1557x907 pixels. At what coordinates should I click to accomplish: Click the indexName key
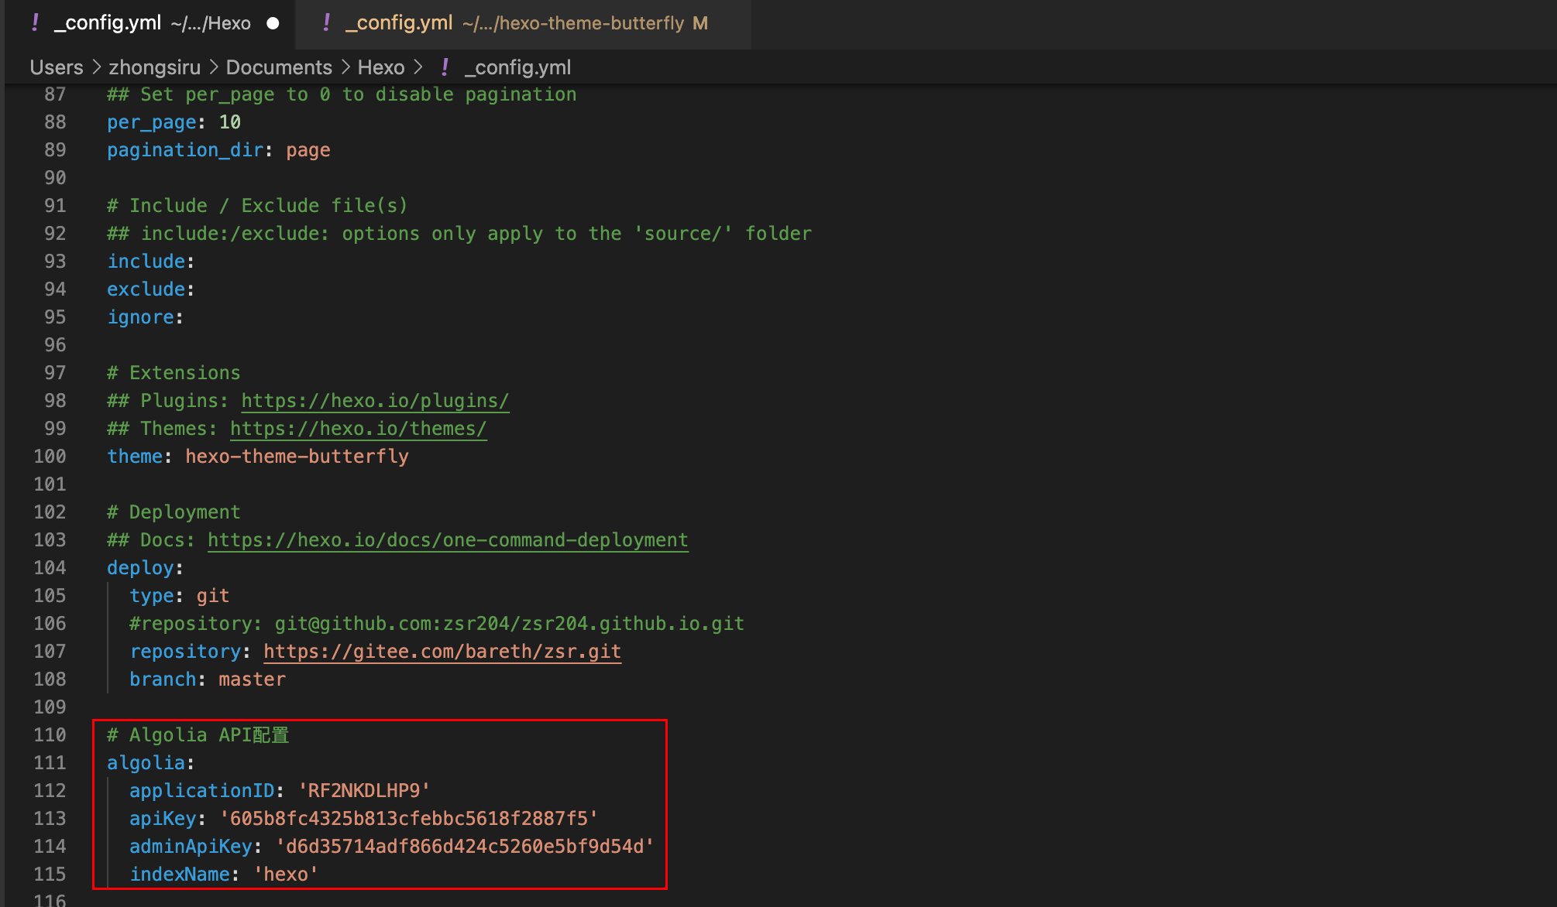point(180,874)
